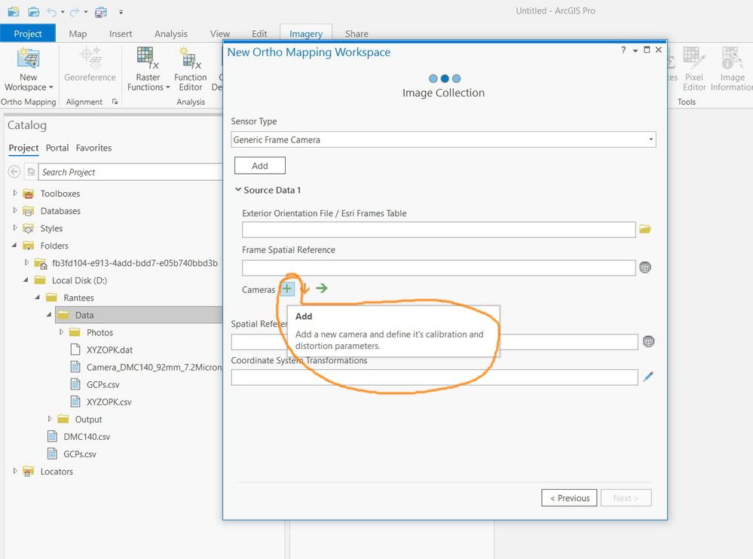
Task: Collapse the Source Data 1 section
Action: [x=237, y=190]
